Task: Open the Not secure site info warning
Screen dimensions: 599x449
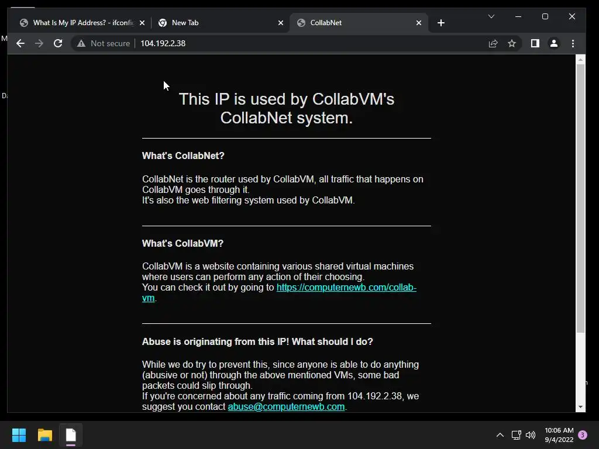Action: (104, 43)
